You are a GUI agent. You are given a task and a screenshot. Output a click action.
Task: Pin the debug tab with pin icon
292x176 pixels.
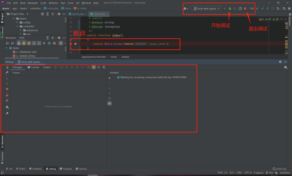[x=7, y=113]
